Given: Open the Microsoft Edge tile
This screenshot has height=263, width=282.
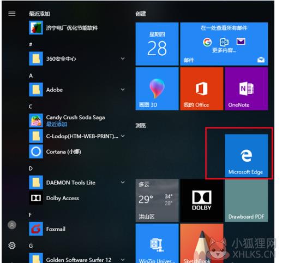Looking at the screenshot, I should tap(247, 156).
